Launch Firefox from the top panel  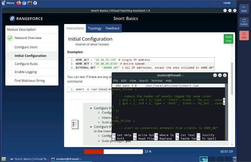tap(18, 3)
